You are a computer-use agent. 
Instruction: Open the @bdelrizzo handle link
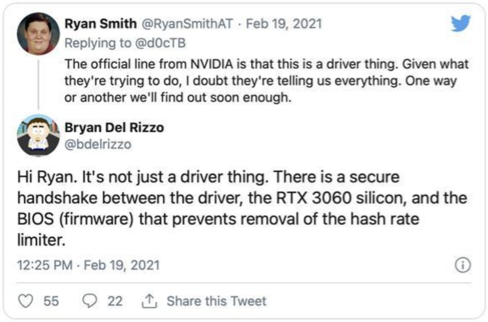(98, 144)
